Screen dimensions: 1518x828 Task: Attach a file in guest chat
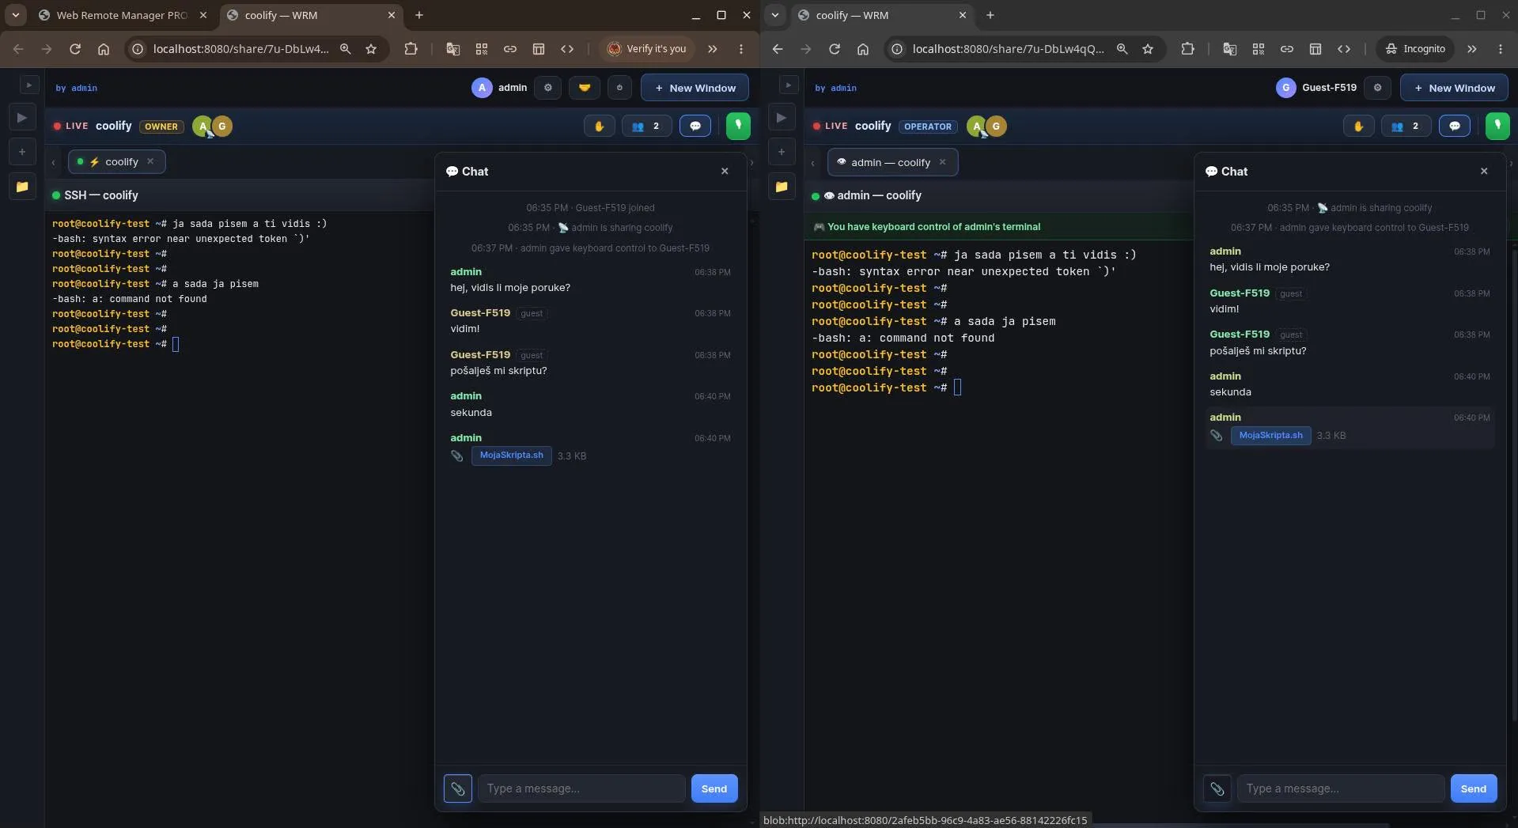[1217, 788]
